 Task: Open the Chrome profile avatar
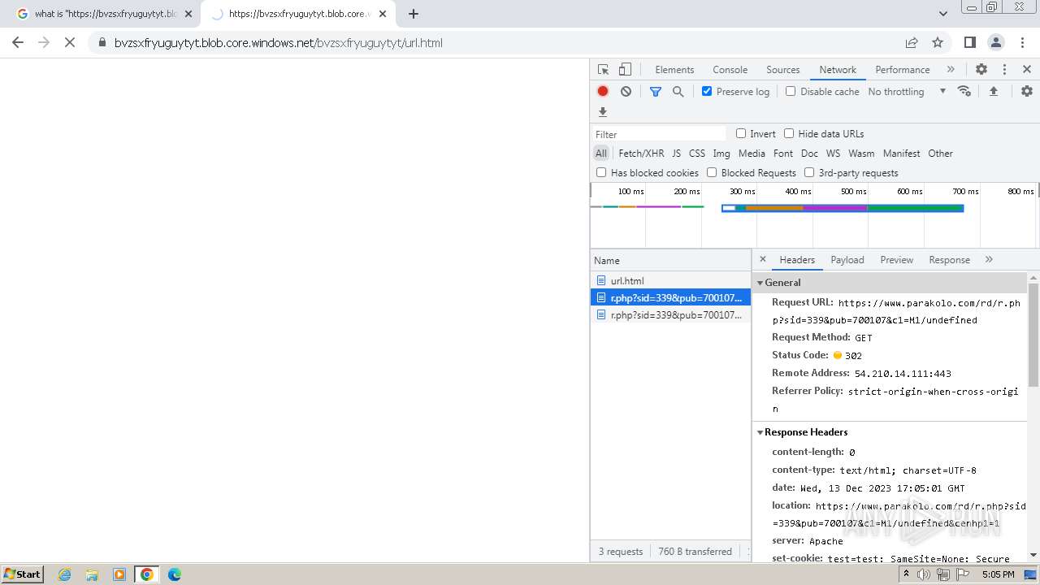(x=996, y=43)
